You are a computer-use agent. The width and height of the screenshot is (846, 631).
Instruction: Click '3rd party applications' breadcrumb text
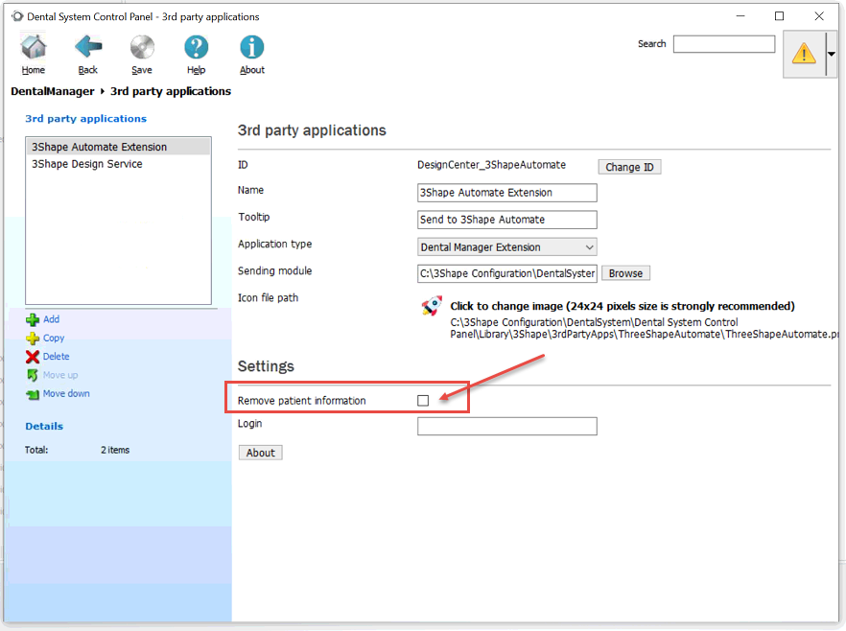171,91
